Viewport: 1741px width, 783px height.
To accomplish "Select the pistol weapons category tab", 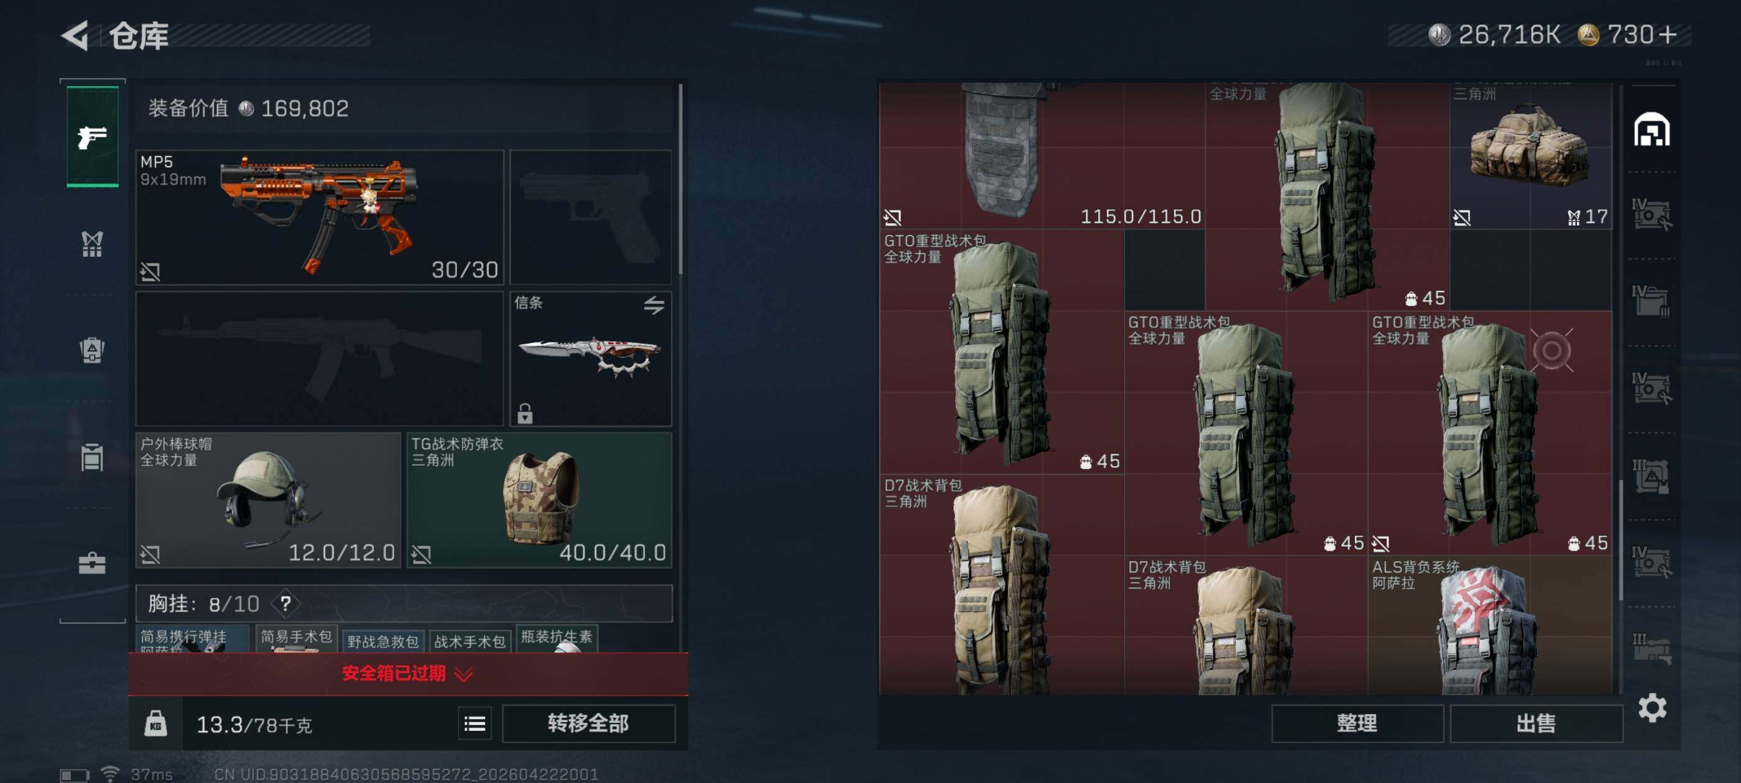I will [93, 137].
